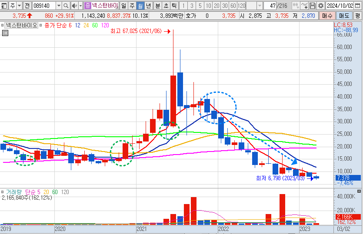
Task: Click the orange 24 moving average legend
Action: click(86, 26)
